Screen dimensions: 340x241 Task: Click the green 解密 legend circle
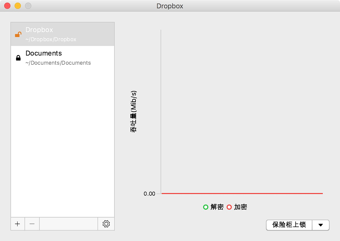pos(205,207)
